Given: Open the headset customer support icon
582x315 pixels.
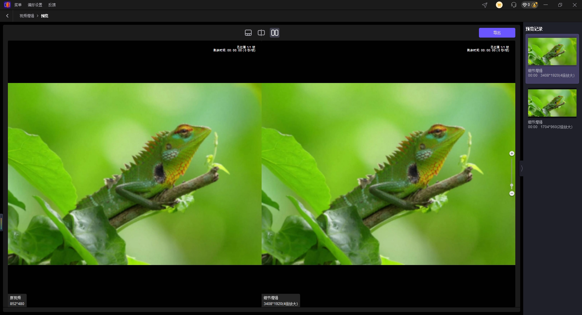Looking at the screenshot, I should click(x=513, y=5).
